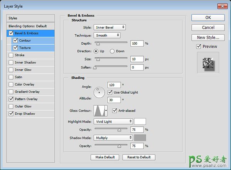The image size is (231, 170).
Task: Expand the Technique dropdown set to Smooth
Action: tap(107, 35)
